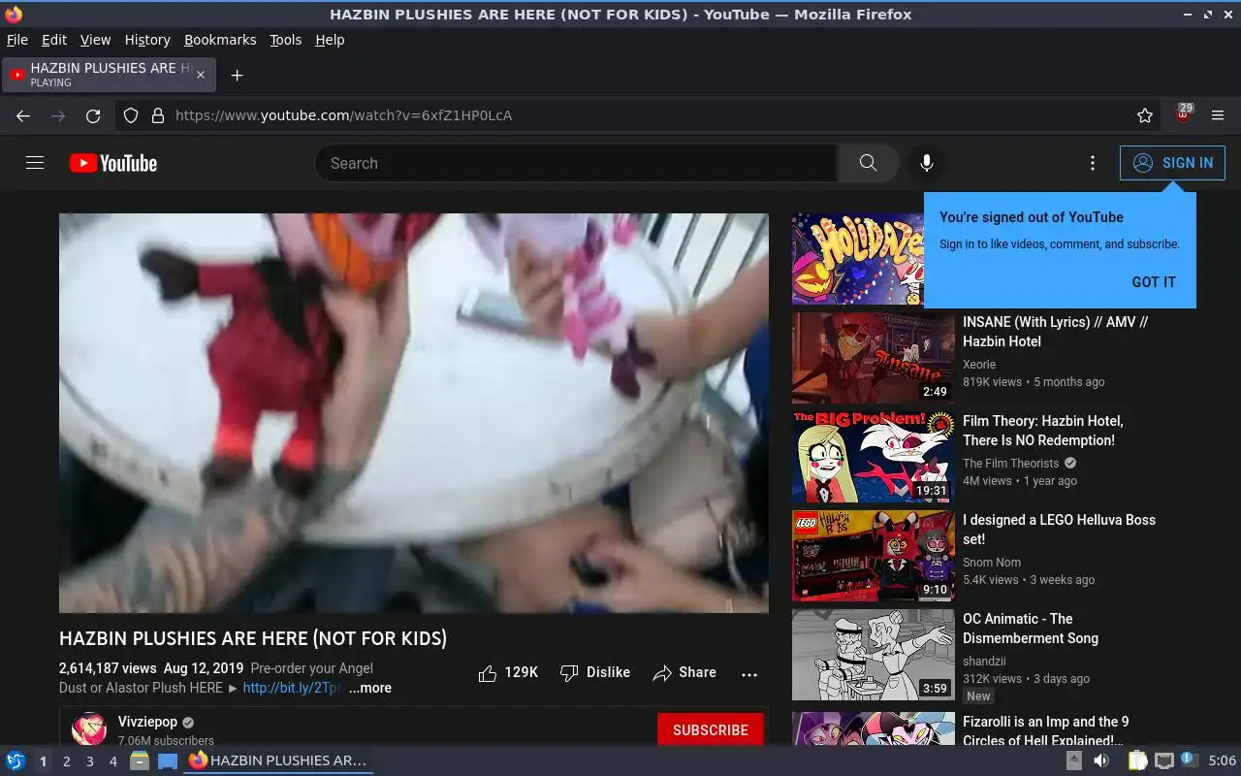Open the bit.ly link in description
The height and width of the screenshot is (776, 1241).
click(x=292, y=688)
